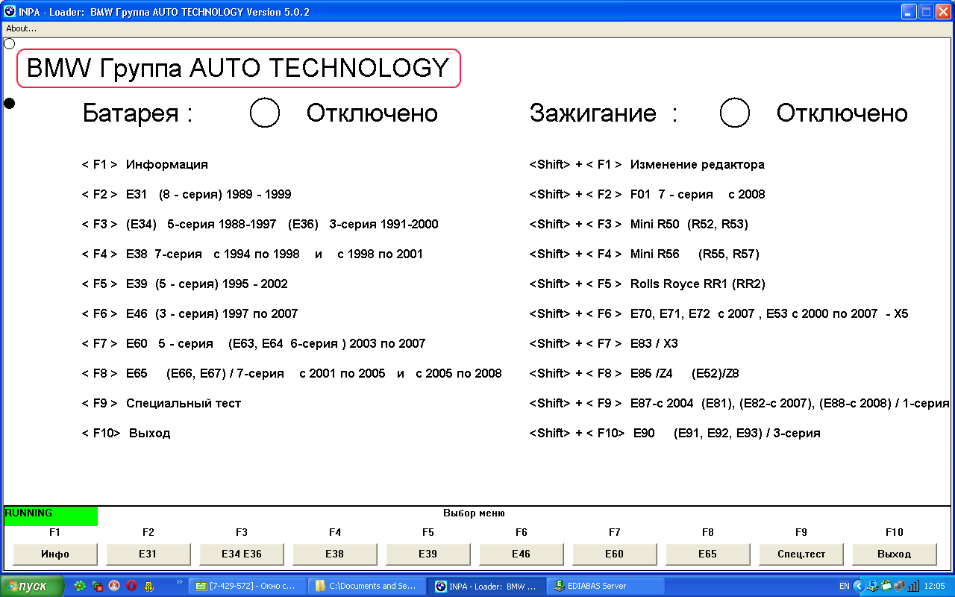Image resolution: width=955 pixels, height=597 pixels.
Task: Click the green ICQ note tray icon
Action: 886,586
